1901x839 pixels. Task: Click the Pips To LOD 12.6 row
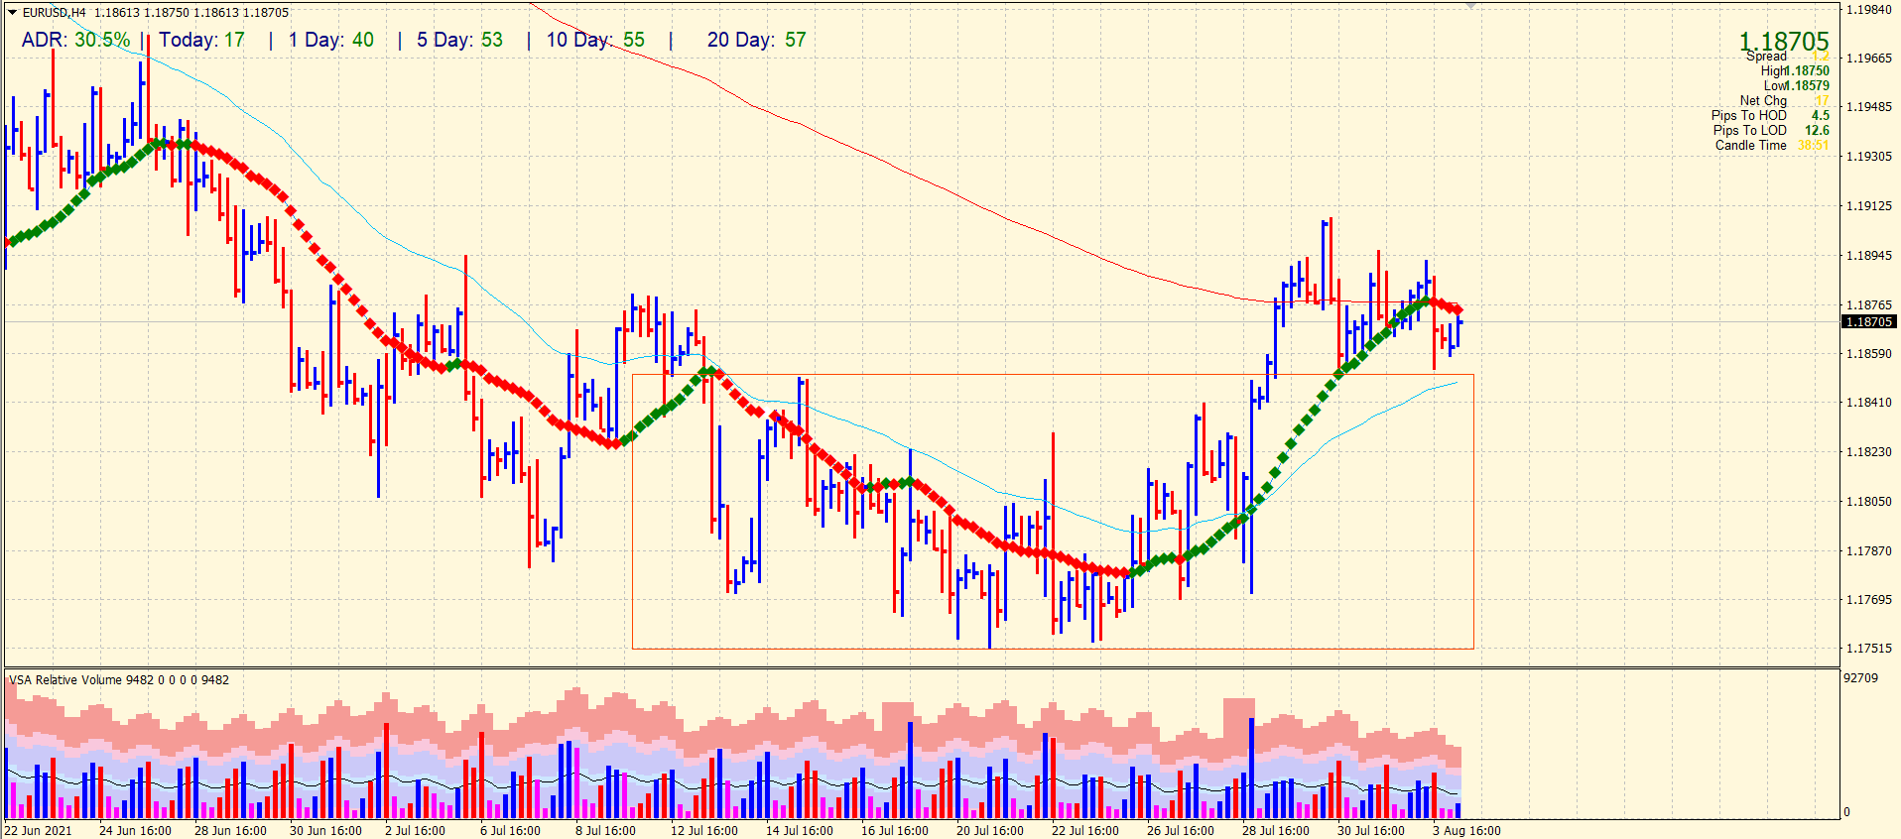click(x=1771, y=130)
